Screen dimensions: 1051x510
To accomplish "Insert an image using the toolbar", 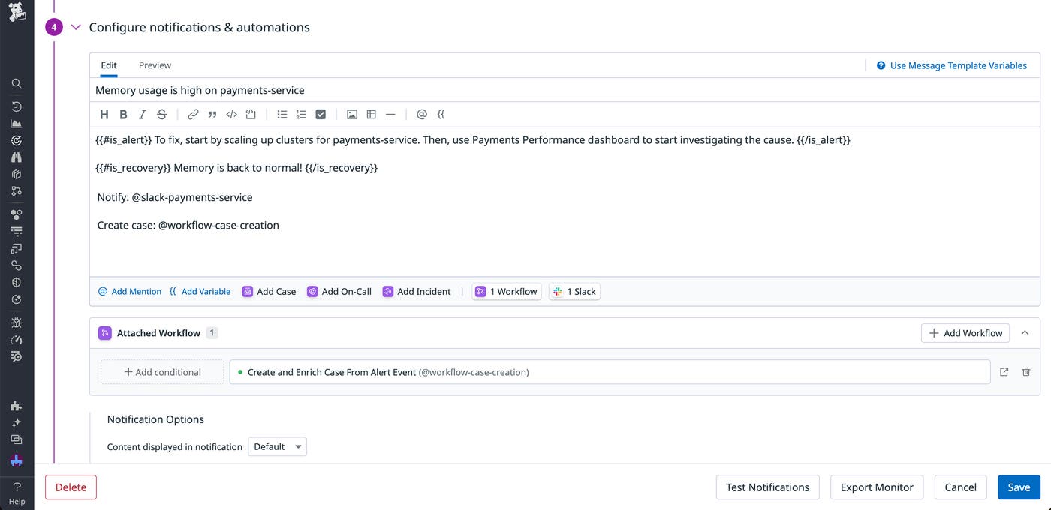I will 352,114.
